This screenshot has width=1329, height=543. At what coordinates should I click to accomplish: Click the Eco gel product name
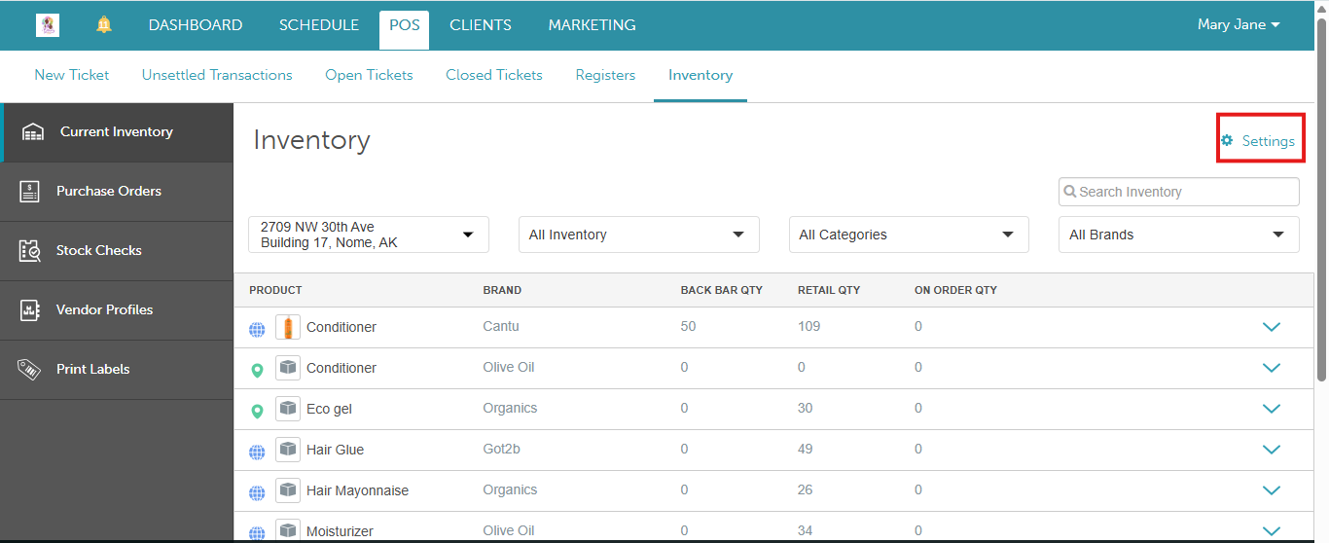[x=329, y=409]
